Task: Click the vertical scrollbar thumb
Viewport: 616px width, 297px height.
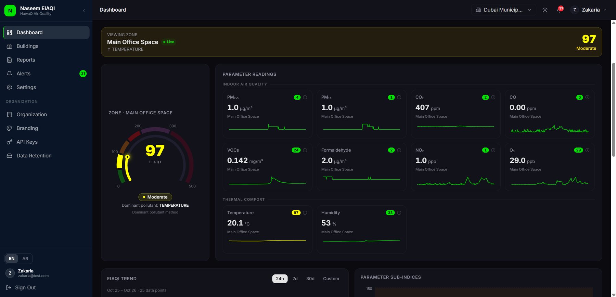Action: coord(614,109)
